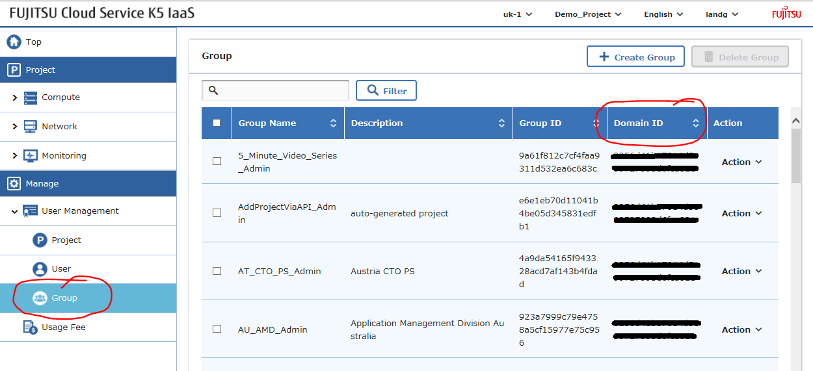This screenshot has height=371, width=813.
Task: Click the Create Group button
Action: pos(635,57)
